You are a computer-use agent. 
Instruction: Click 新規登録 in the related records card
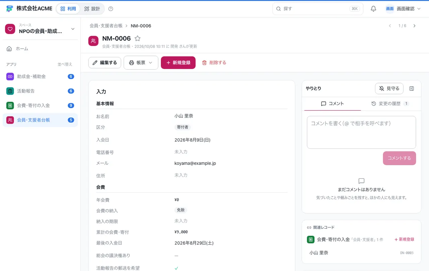(x=404, y=240)
